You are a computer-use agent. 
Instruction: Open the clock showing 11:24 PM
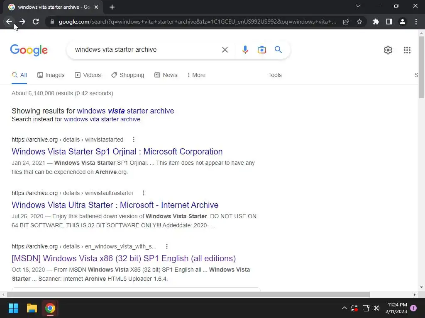396,308
